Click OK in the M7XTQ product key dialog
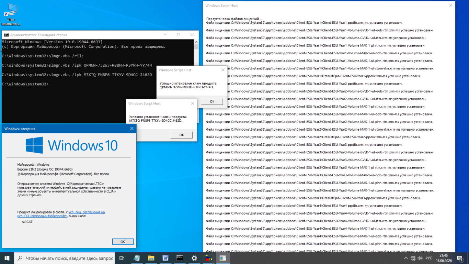The height and width of the screenshot is (264, 469). click(182, 135)
